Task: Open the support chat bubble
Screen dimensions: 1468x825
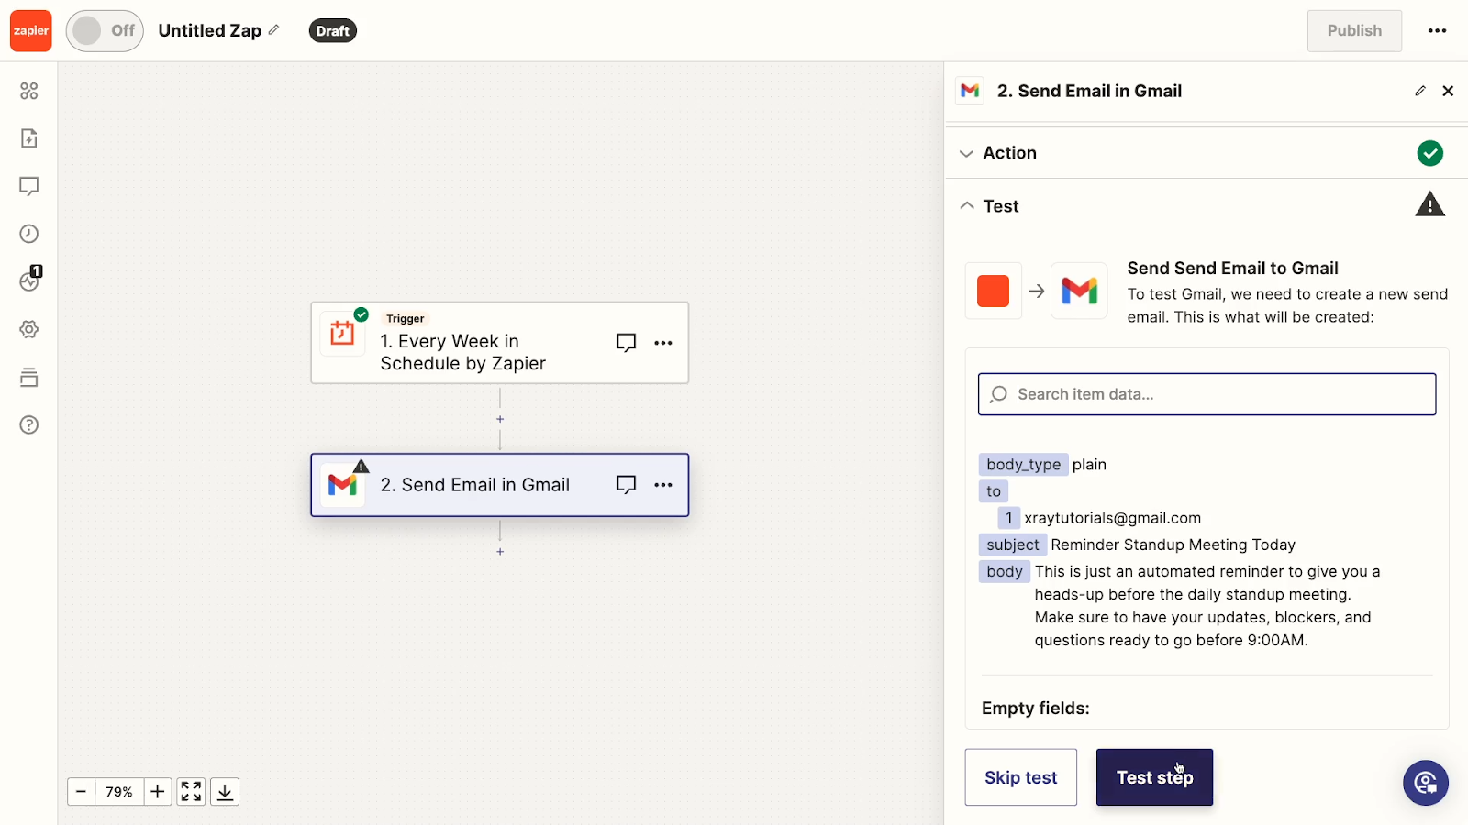Action: coord(1426,783)
